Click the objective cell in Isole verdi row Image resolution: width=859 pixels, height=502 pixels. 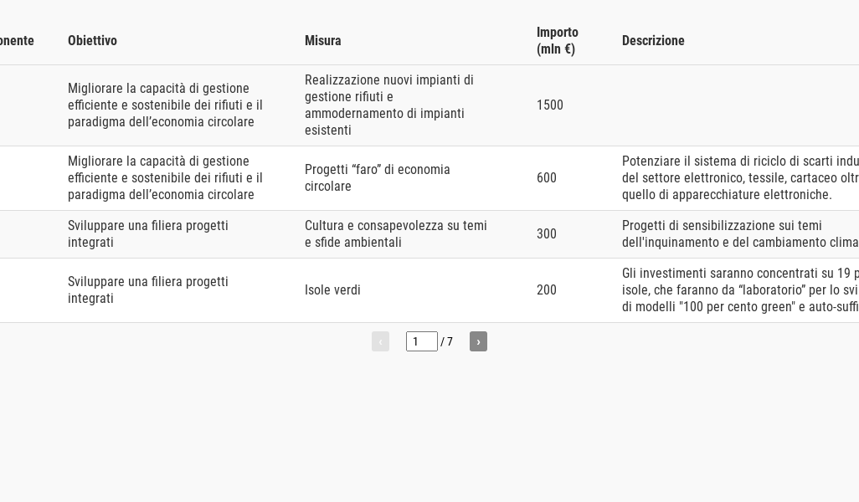pos(148,290)
